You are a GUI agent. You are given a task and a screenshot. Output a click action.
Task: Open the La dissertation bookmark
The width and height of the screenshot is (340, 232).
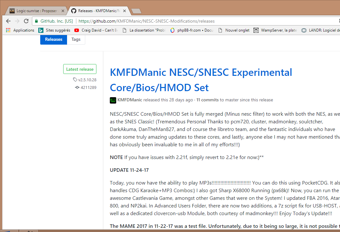[144, 30]
